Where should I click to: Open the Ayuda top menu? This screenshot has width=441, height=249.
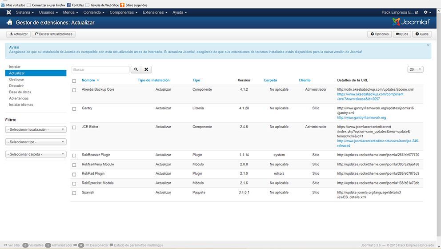coord(180,12)
